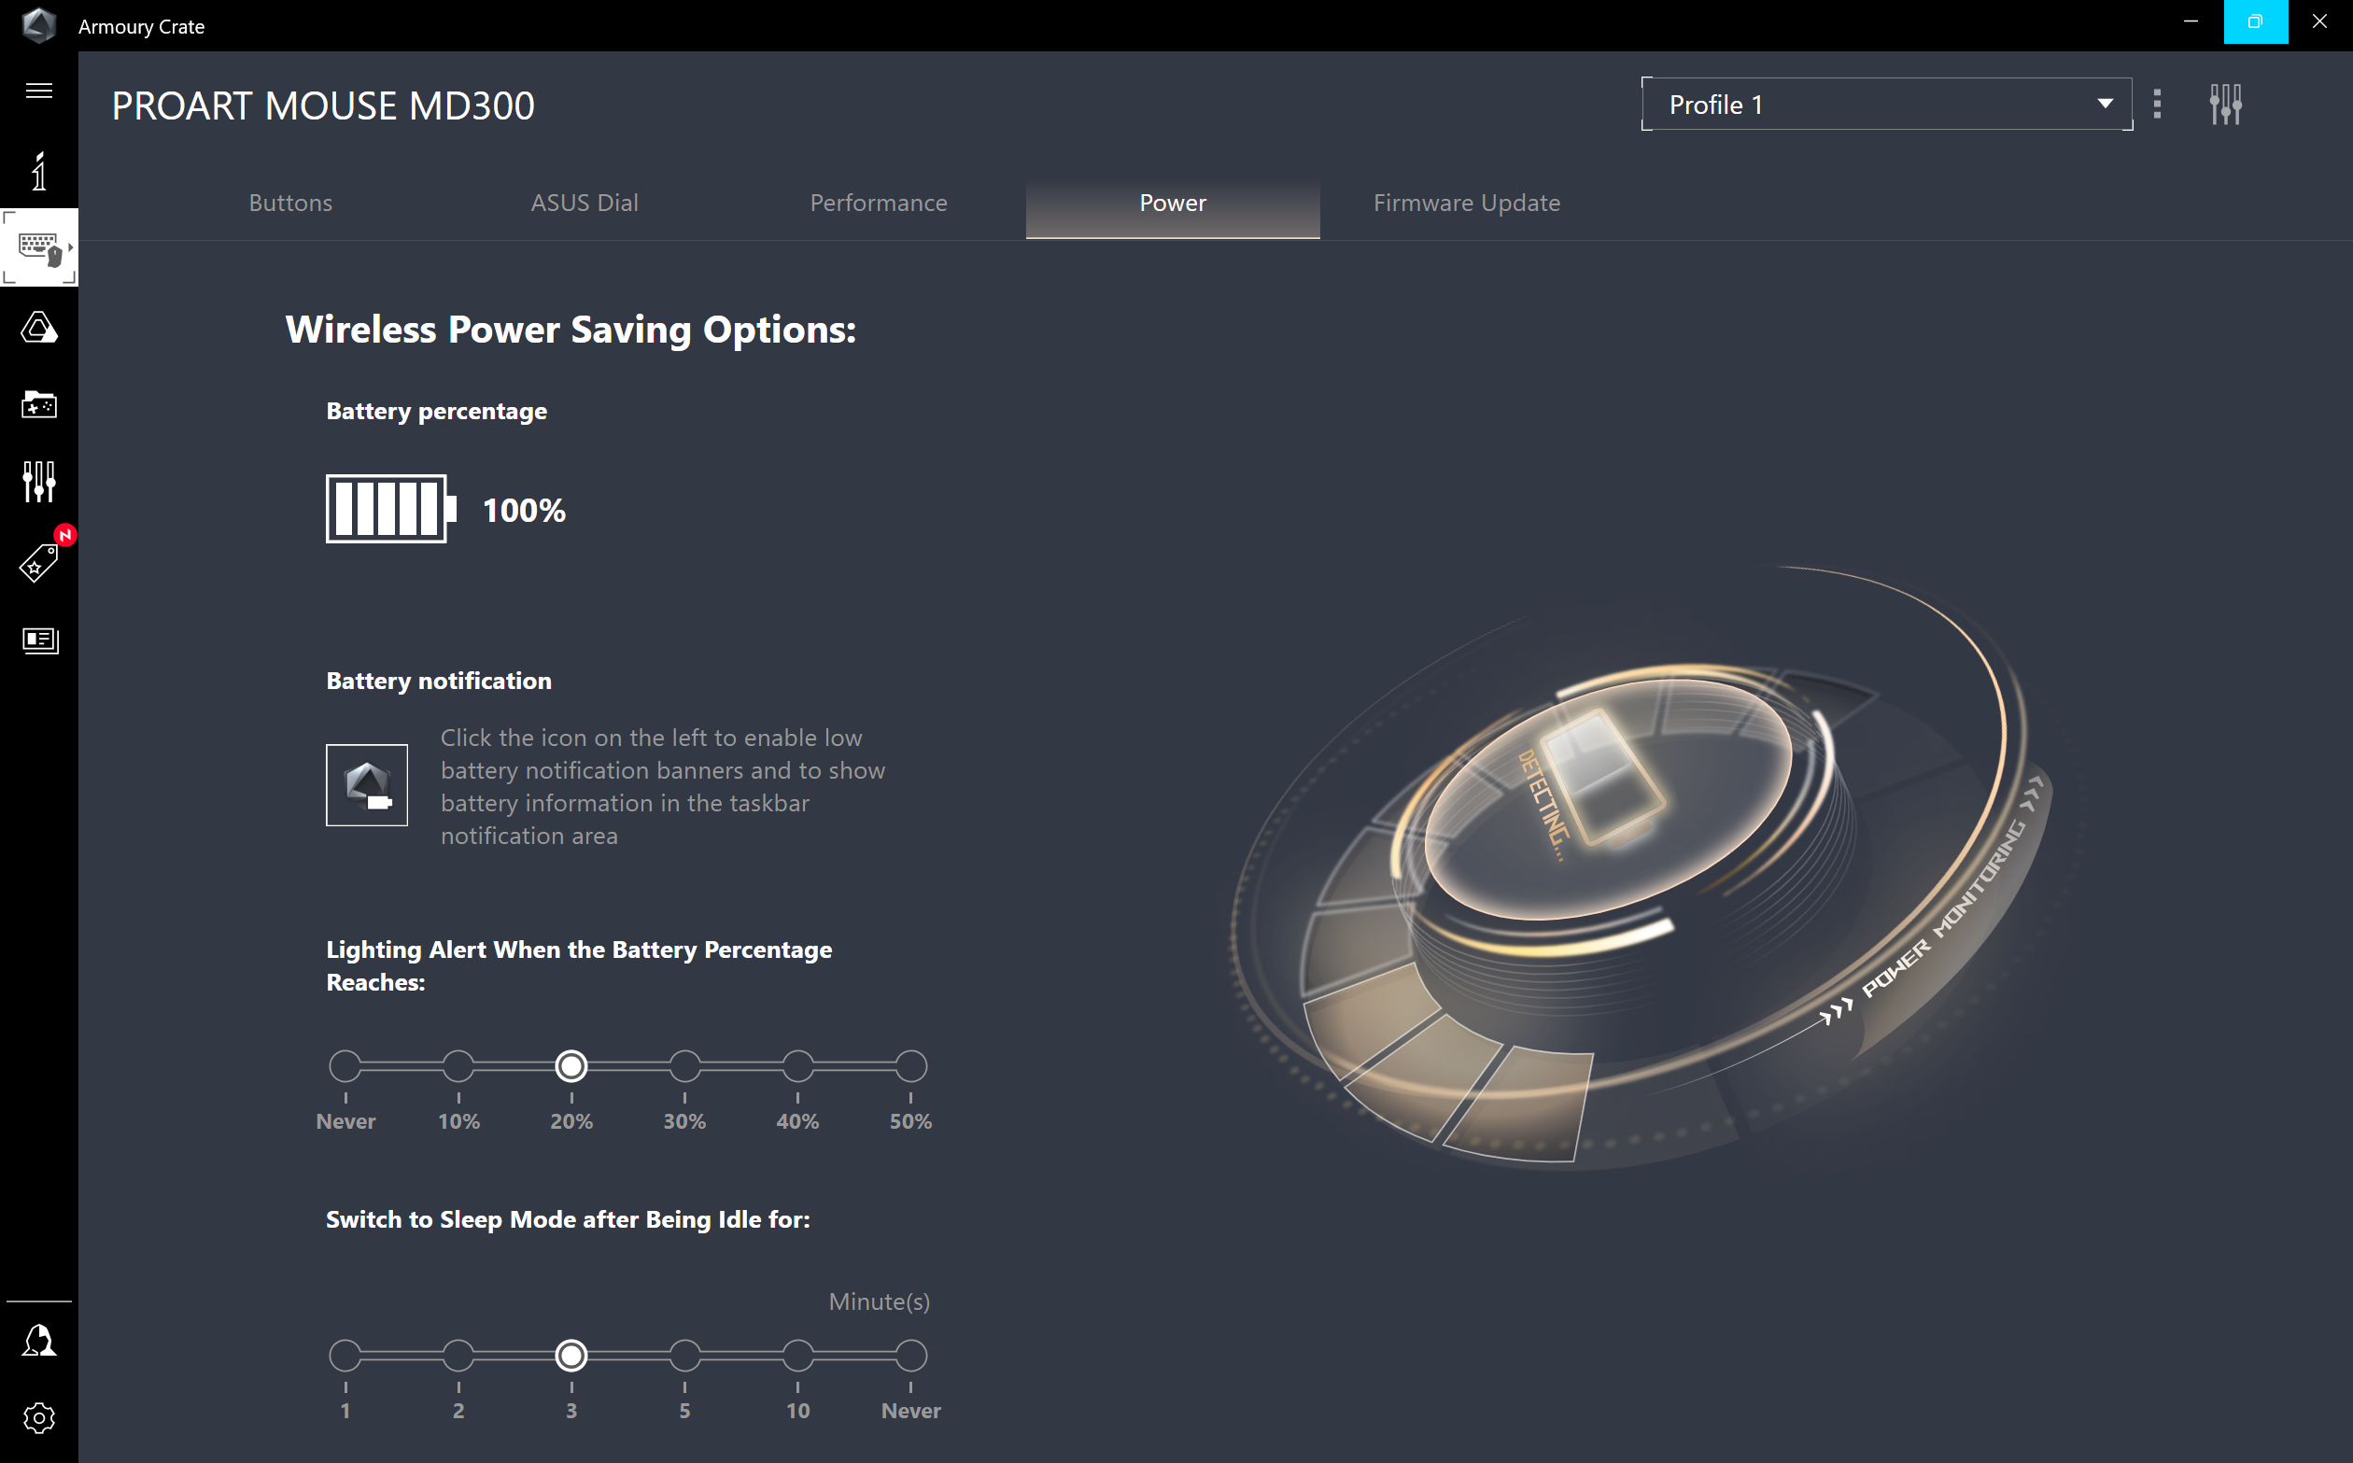This screenshot has height=1463, width=2353.
Task: Open the three-dot profile options menu
Action: pos(2157,104)
